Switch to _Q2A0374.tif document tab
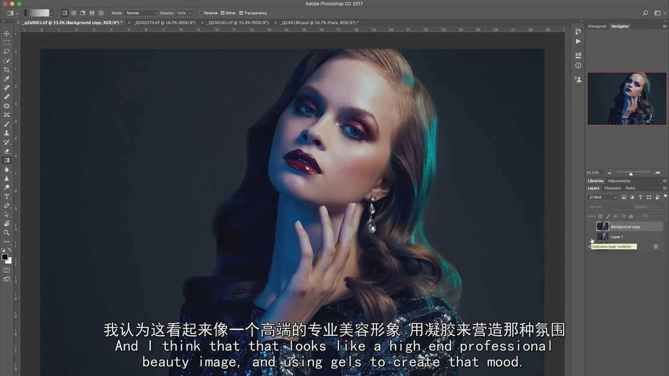Screen dimensions: 669x376 pyautogui.click(x=165, y=23)
